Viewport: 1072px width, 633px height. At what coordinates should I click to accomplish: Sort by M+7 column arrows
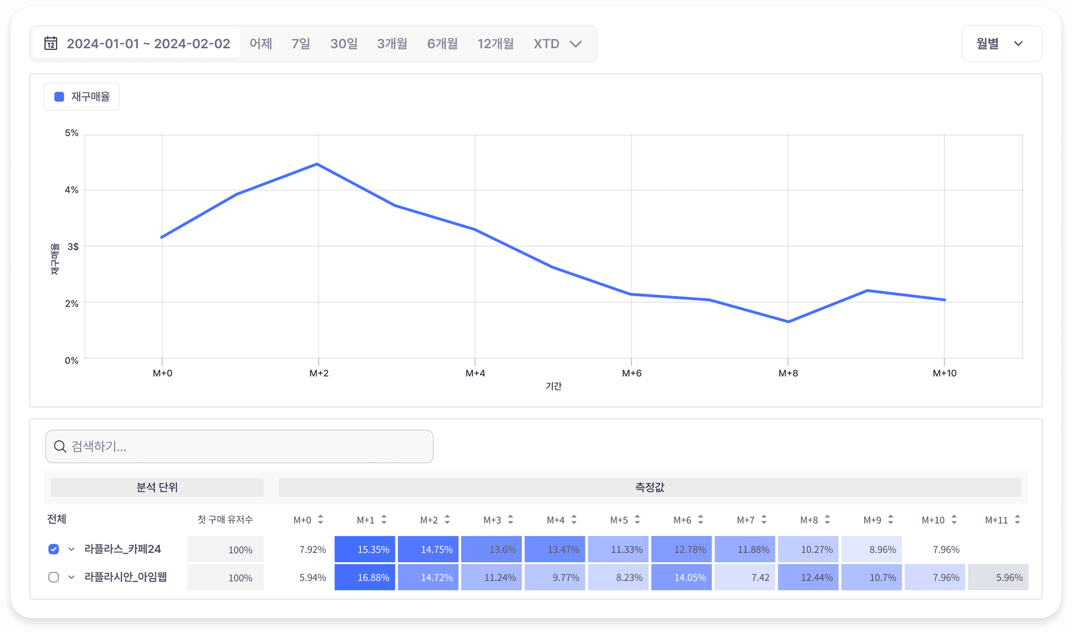tap(763, 519)
